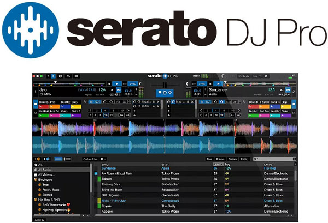Jump to track start on deck 1

(x=109, y=84)
